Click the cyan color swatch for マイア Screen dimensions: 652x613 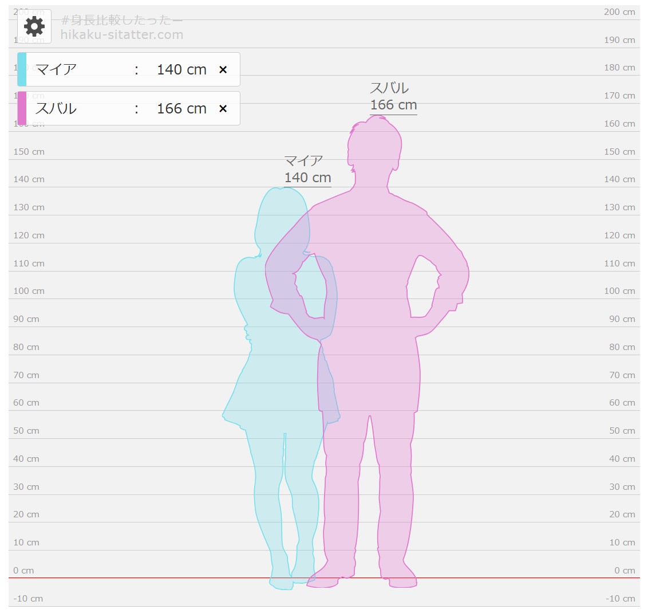(x=22, y=69)
